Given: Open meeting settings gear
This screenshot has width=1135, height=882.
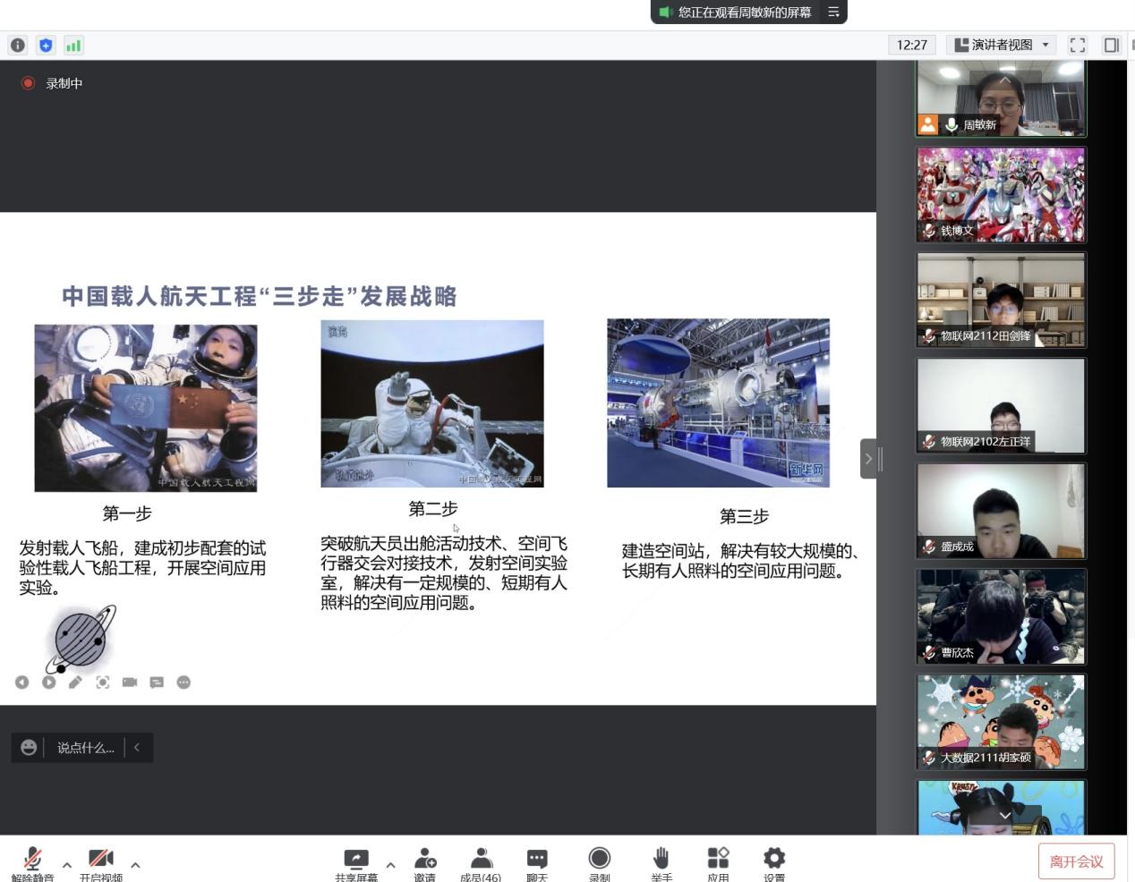Looking at the screenshot, I should point(773,861).
